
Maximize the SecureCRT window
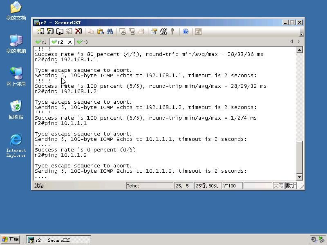tap(292, 22)
